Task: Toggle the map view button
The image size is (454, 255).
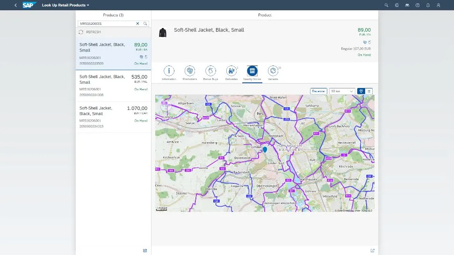Action: [361, 91]
